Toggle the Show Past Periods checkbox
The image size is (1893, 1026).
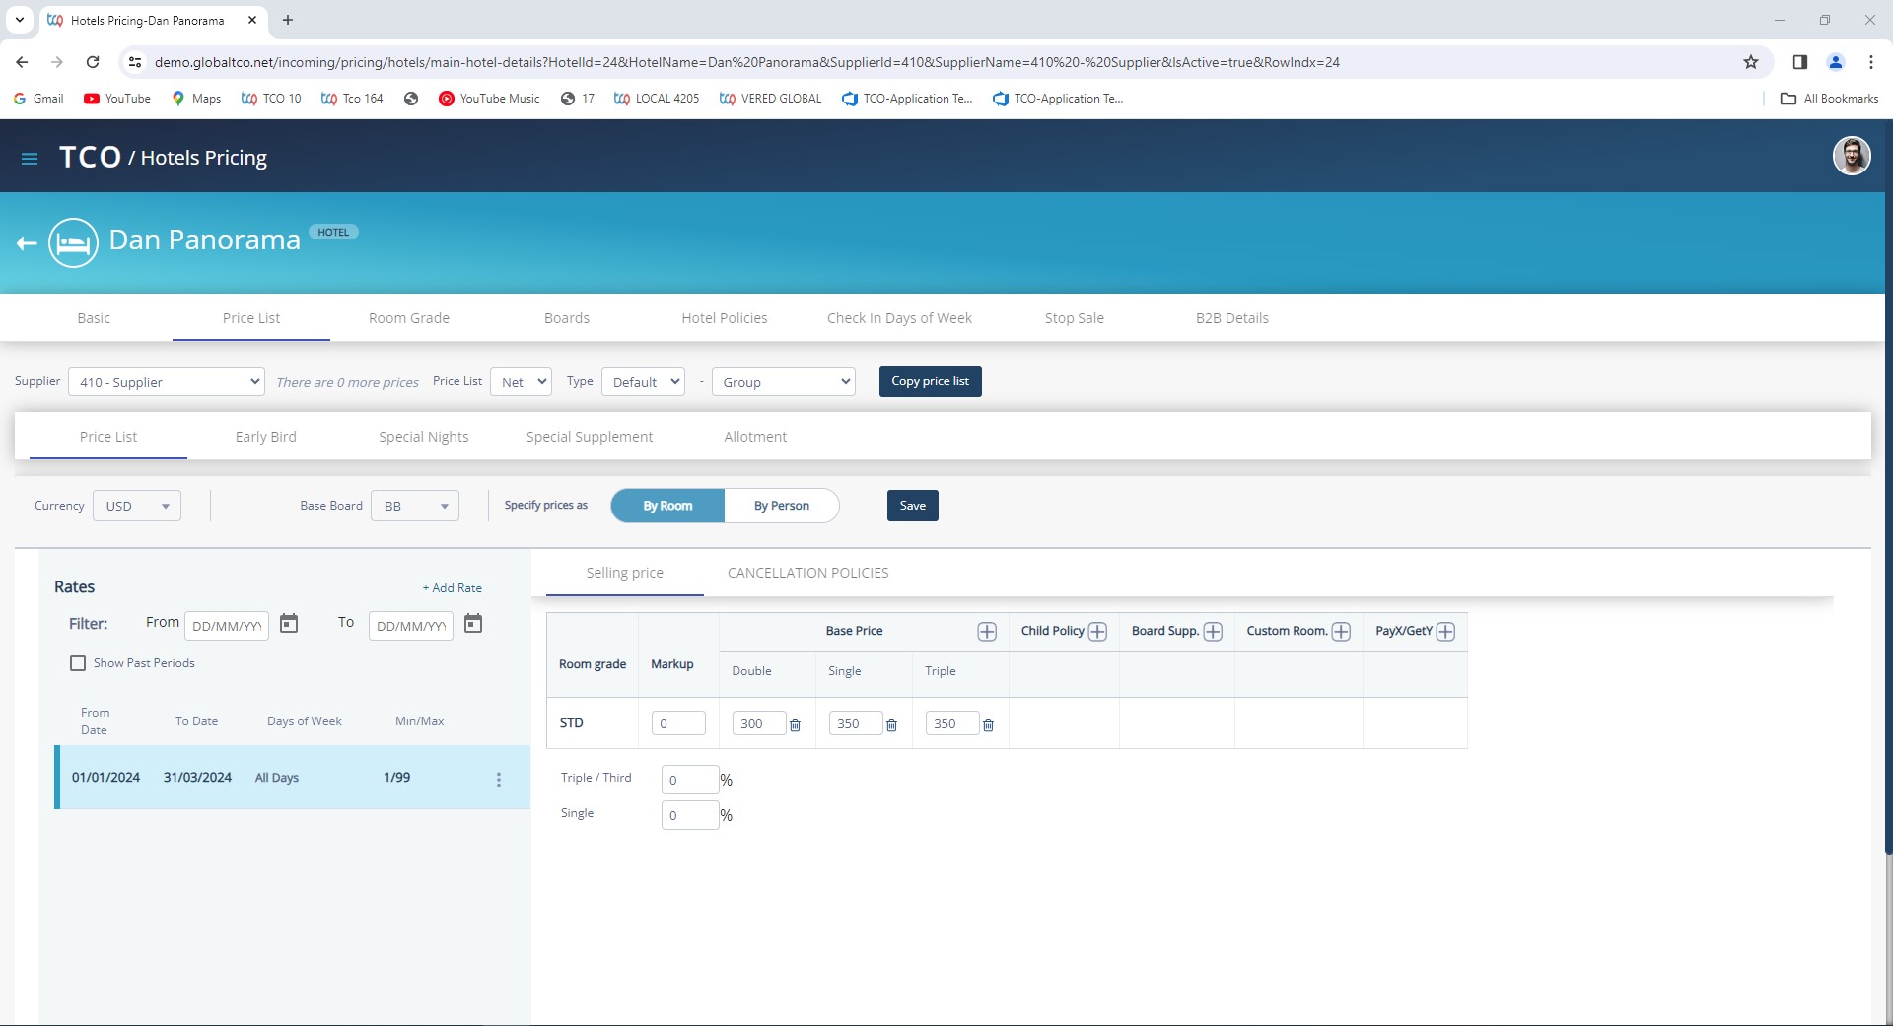click(x=78, y=663)
